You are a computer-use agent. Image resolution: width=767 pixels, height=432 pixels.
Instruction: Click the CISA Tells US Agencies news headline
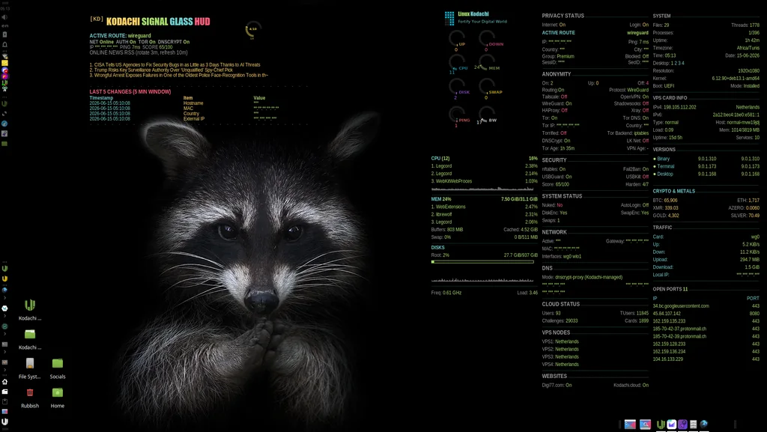(x=175, y=64)
